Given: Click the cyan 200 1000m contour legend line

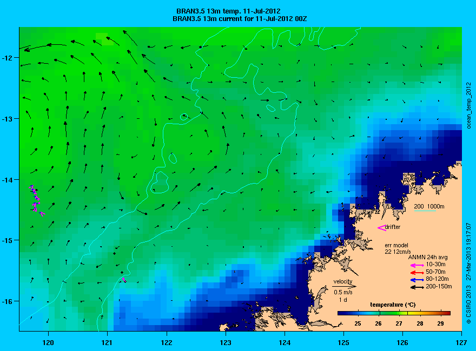Looking at the screenshot, I should click(x=425, y=211).
